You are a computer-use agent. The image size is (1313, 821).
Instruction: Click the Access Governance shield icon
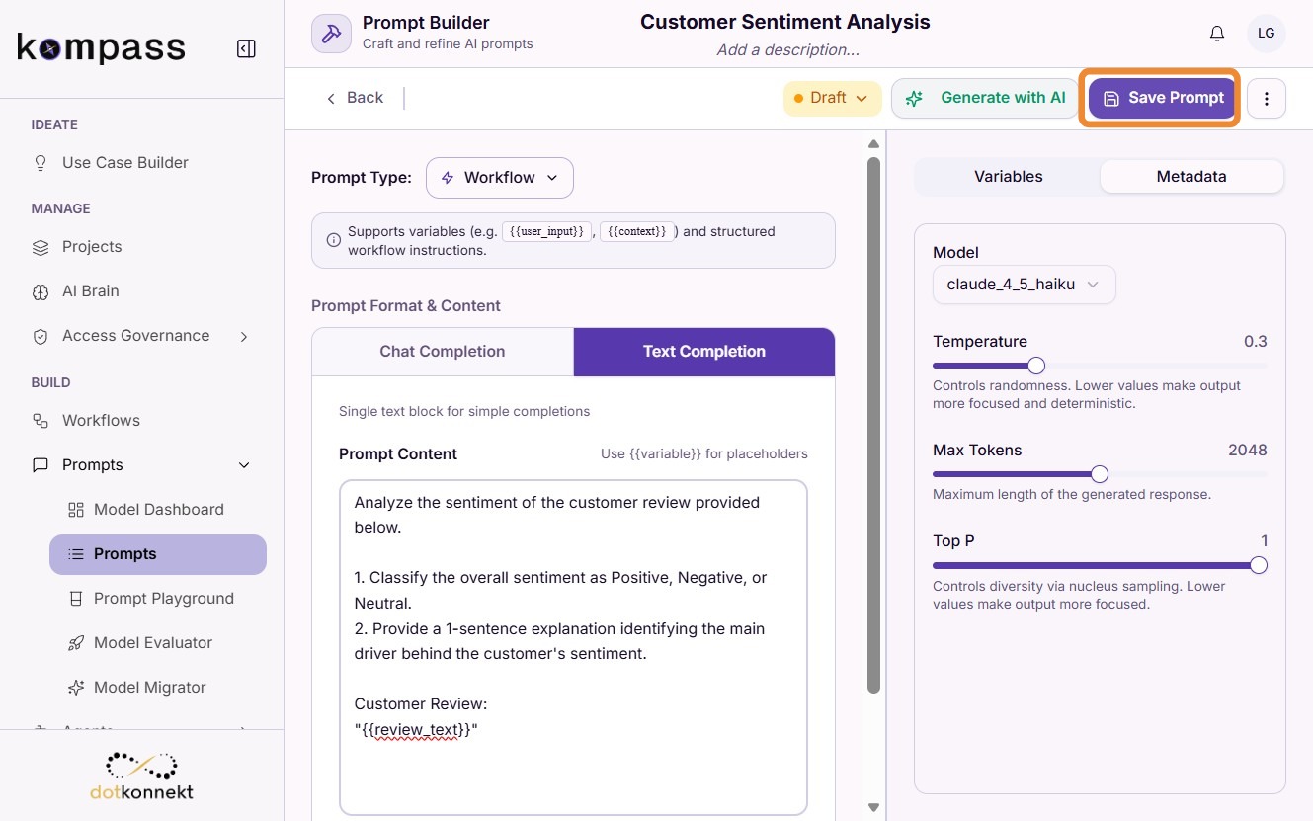pyautogui.click(x=41, y=336)
